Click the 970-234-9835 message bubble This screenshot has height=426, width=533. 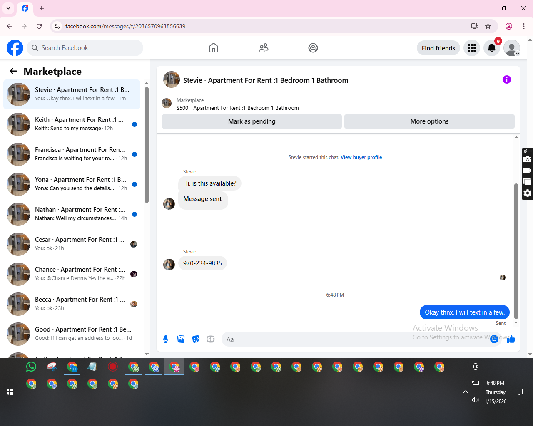click(x=202, y=263)
